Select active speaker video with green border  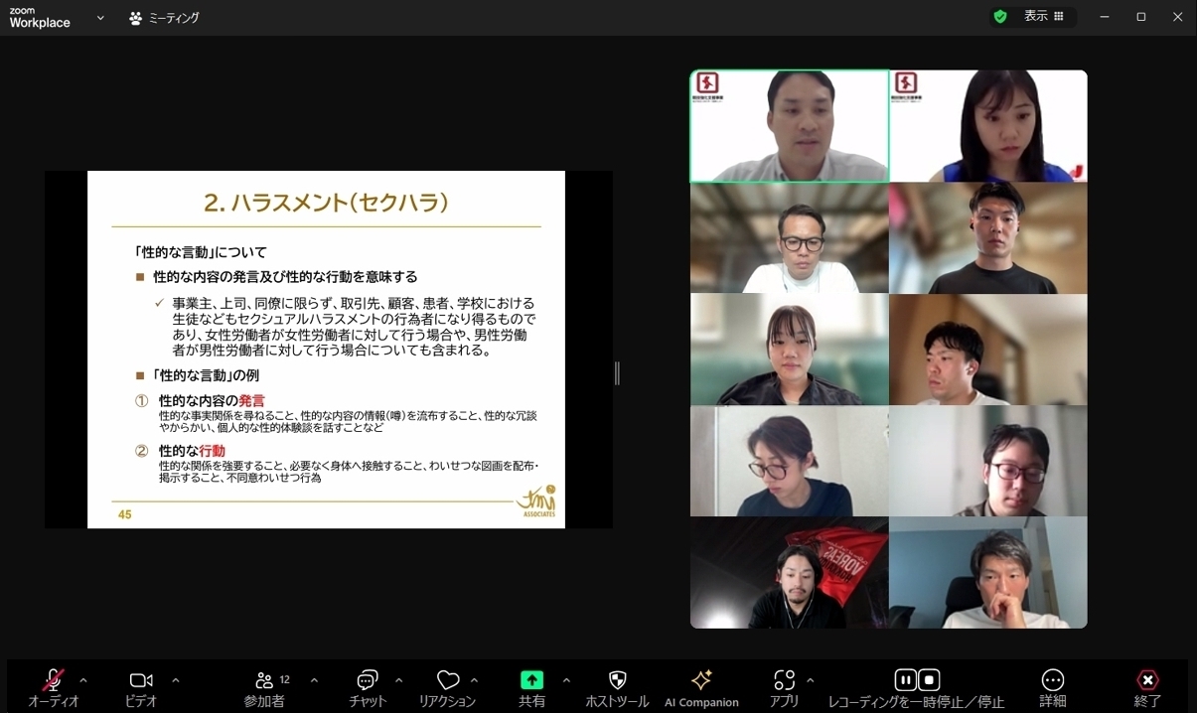pos(790,126)
